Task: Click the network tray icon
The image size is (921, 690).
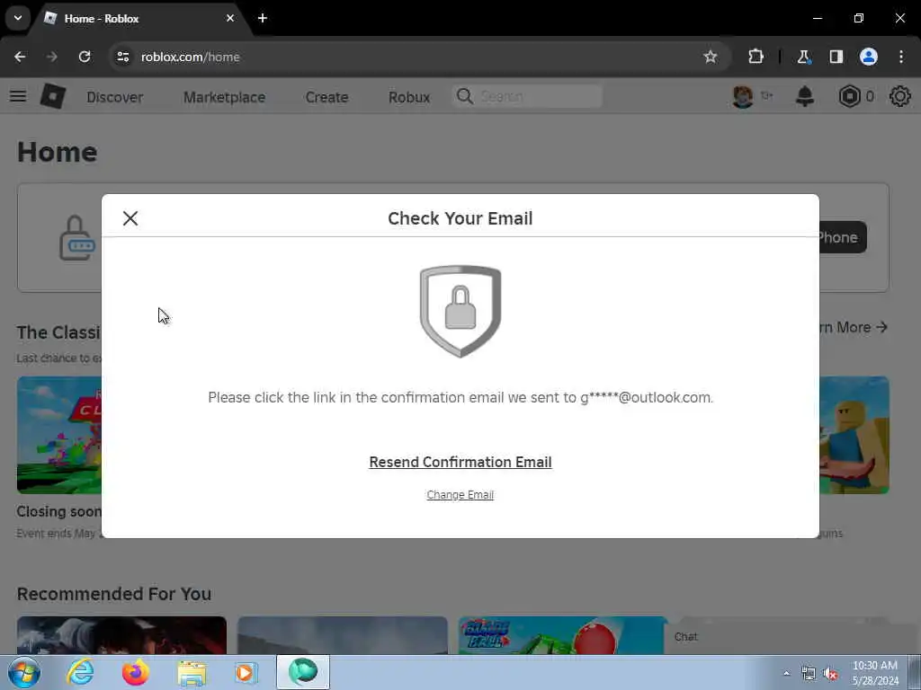Action: pyautogui.click(x=809, y=674)
